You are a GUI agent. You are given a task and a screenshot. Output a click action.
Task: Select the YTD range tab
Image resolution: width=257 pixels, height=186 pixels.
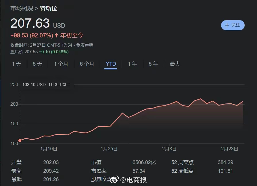(x=111, y=64)
